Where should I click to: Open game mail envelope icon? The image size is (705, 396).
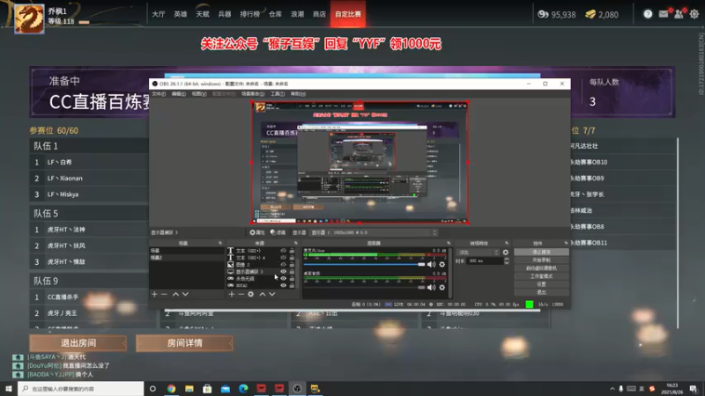coord(664,14)
